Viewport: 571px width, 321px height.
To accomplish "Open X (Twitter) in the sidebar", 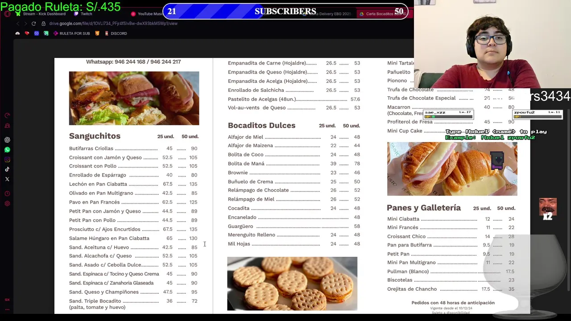I will click(x=7, y=179).
